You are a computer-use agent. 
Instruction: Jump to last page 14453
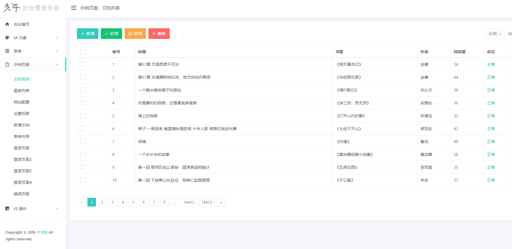[207, 202]
